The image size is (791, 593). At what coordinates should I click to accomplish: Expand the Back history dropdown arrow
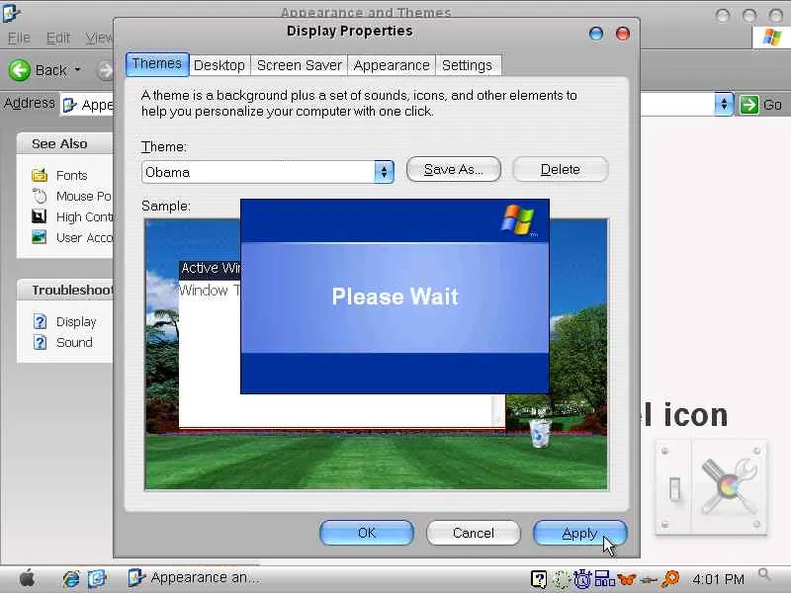[77, 69]
